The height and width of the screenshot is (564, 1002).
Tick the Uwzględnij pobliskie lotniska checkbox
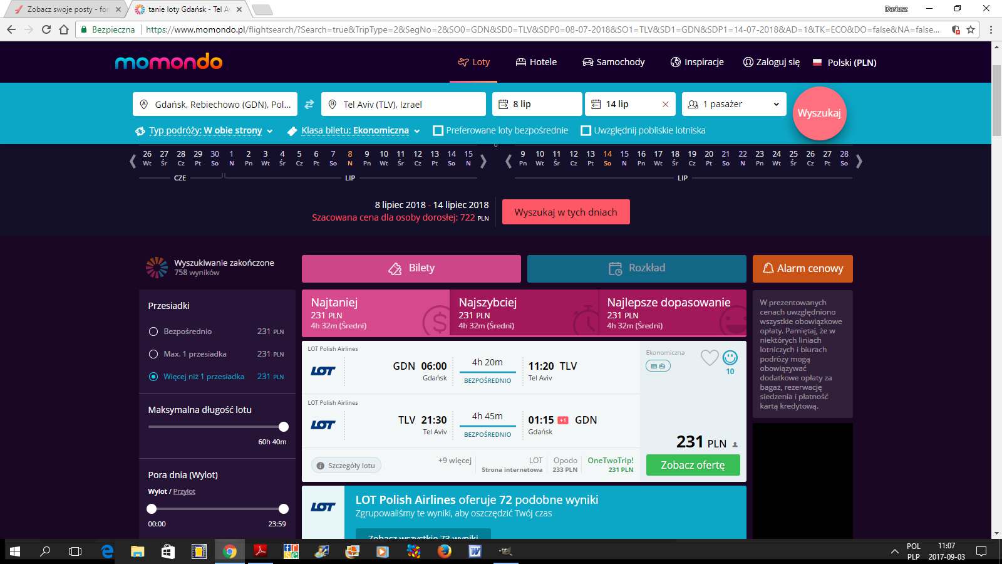pyautogui.click(x=586, y=130)
